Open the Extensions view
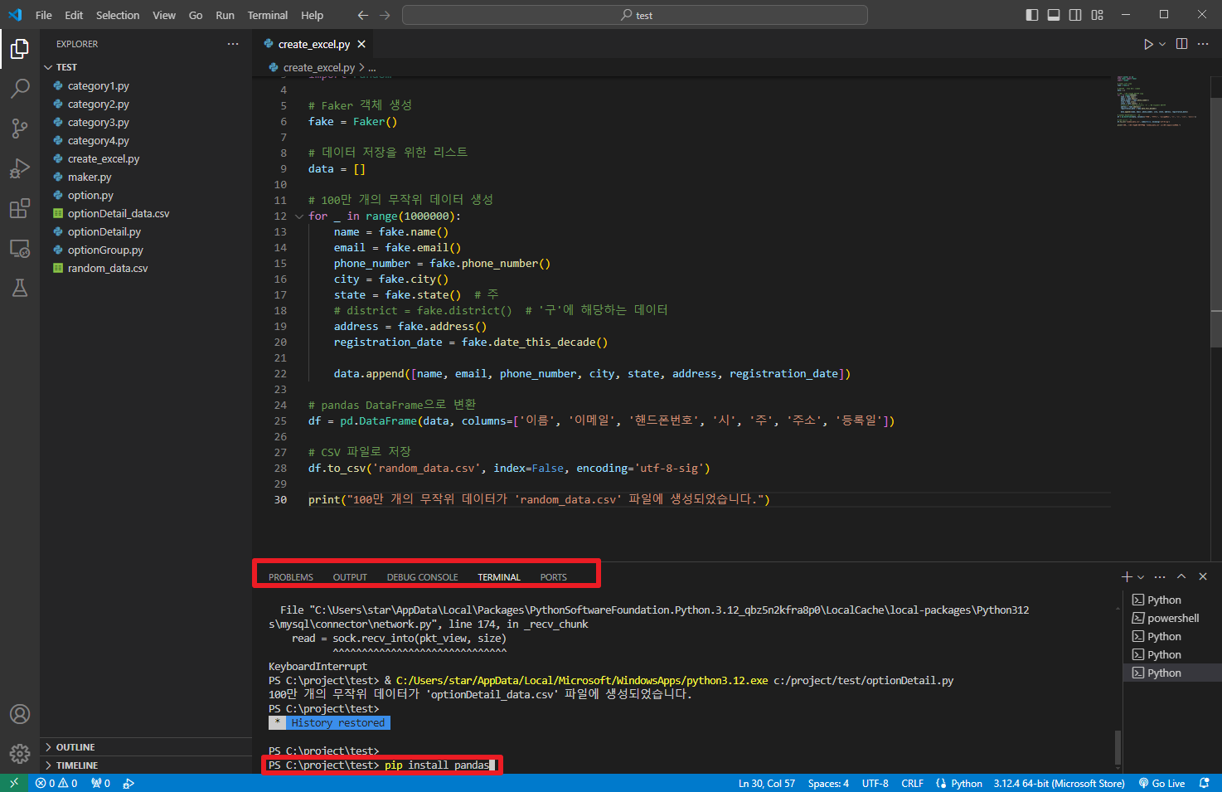 coord(20,208)
